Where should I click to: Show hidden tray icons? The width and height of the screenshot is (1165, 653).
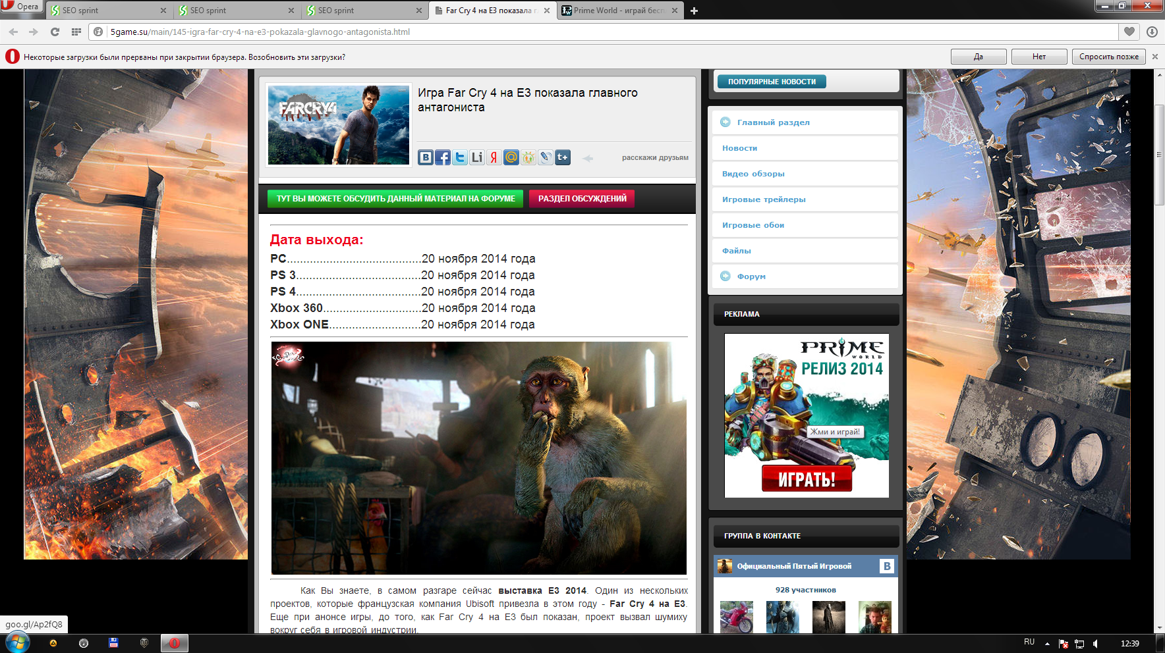[x=1047, y=644]
